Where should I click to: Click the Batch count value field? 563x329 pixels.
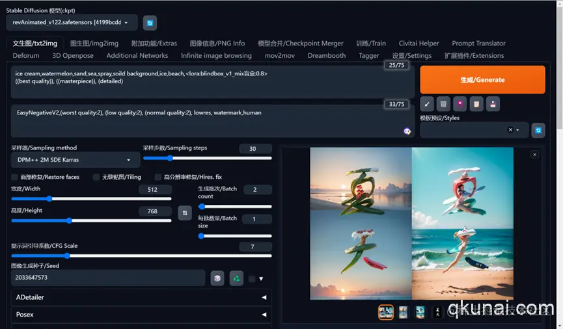tap(258, 189)
